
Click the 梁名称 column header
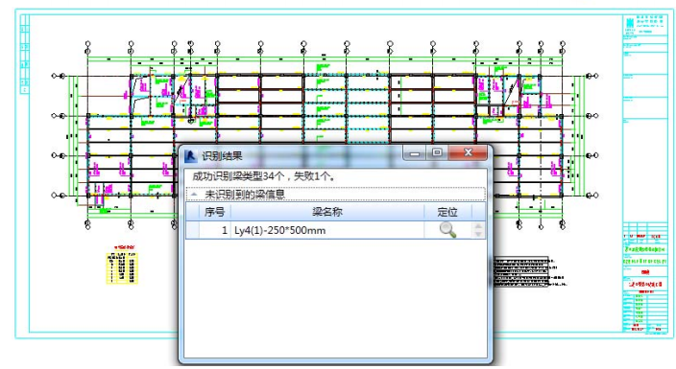[327, 212]
